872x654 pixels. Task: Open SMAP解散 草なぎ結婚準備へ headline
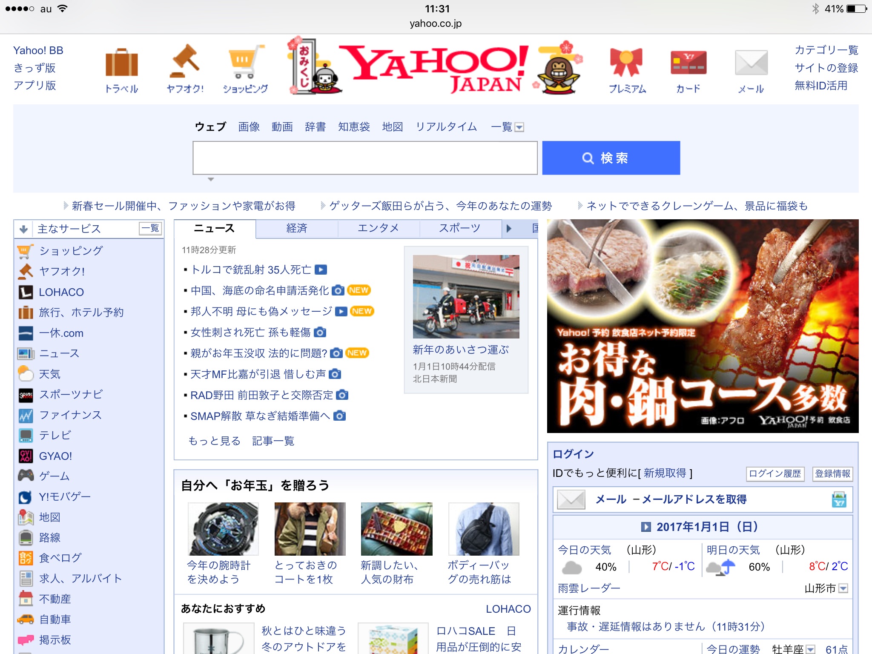tap(260, 416)
